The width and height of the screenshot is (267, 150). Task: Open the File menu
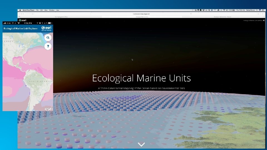pos(37,10)
